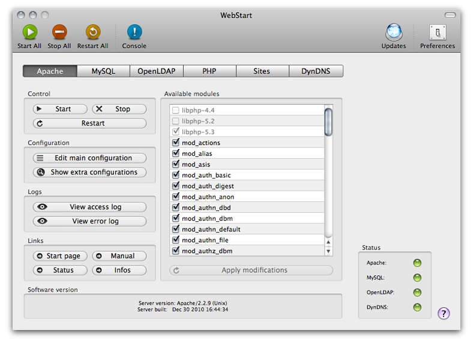Click the Infos button under Links
The width and height of the screenshot is (473, 339).
119,270
